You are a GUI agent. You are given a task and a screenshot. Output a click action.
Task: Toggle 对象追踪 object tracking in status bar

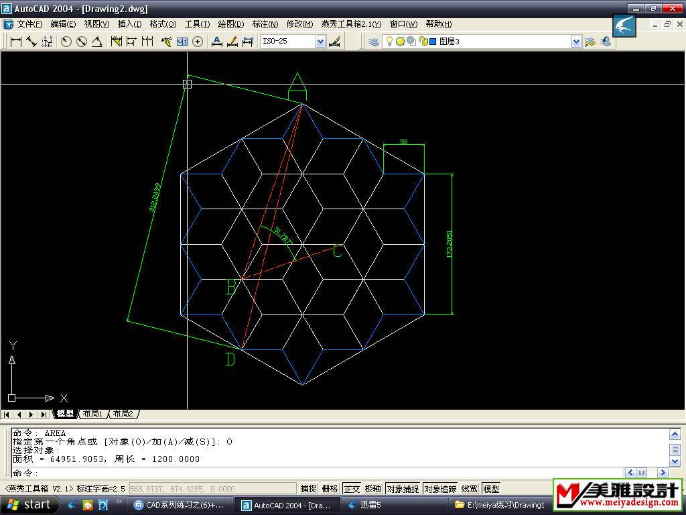pyautogui.click(x=440, y=489)
